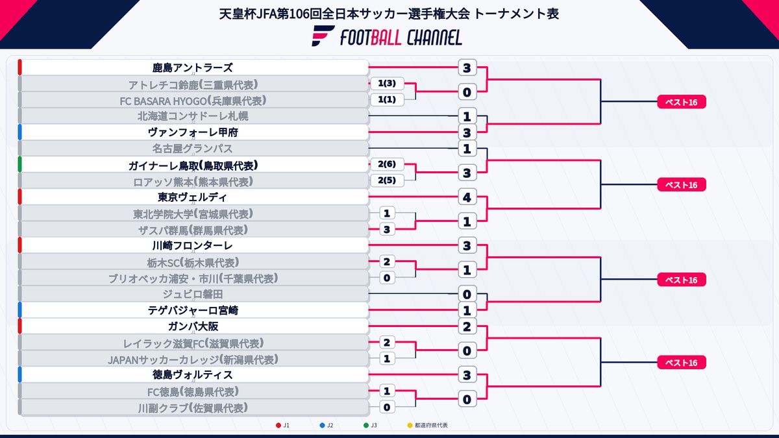Screen dimensions: 779x438
Task: Select the blue J2 legend dot
Action: tap(323, 426)
